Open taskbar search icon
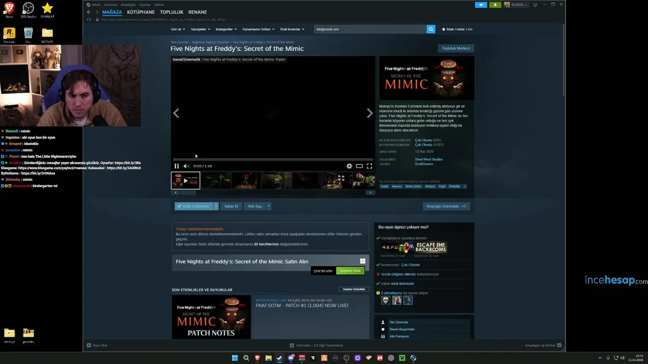Viewport: 648px width, 364px height. point(246,358)
